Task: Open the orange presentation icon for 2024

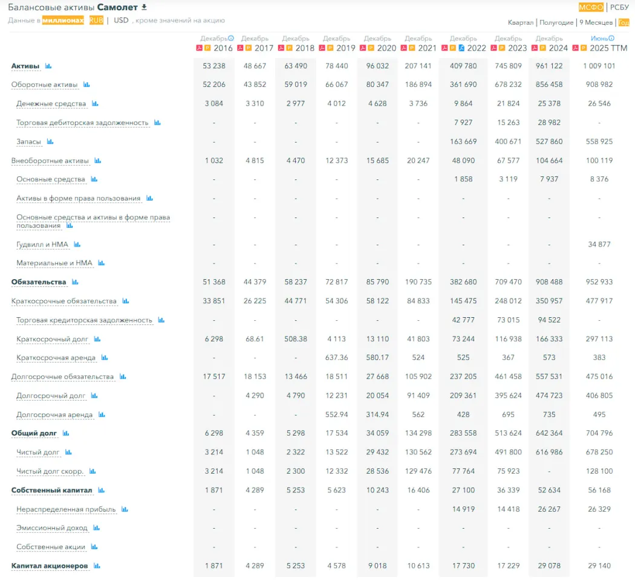Action: 544,48
